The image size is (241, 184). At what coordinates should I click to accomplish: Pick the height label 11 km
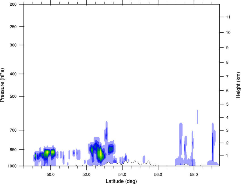click(228, 17)
